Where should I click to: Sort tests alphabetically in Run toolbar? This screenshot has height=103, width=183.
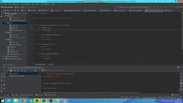15,70
